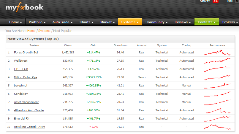
Task: Open Hawking Capital PAMM system
Action: click(29, 127)
